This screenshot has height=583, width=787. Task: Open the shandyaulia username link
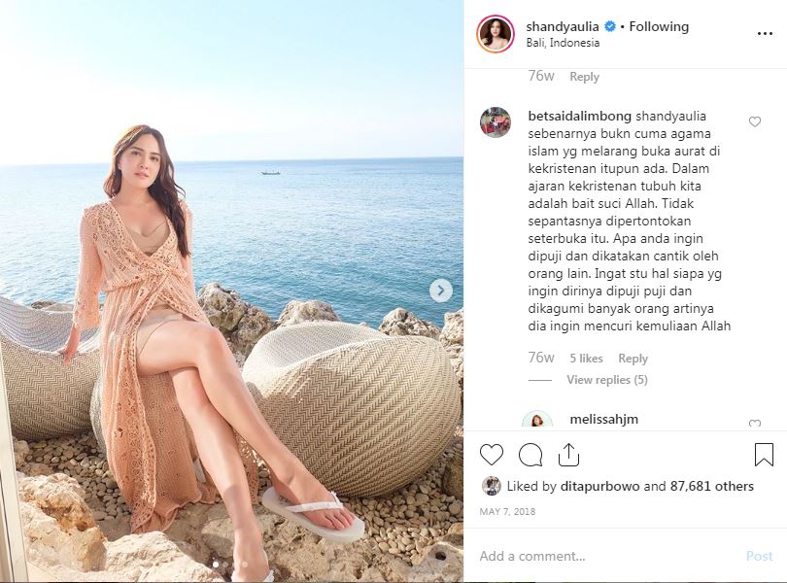[565, 26]
